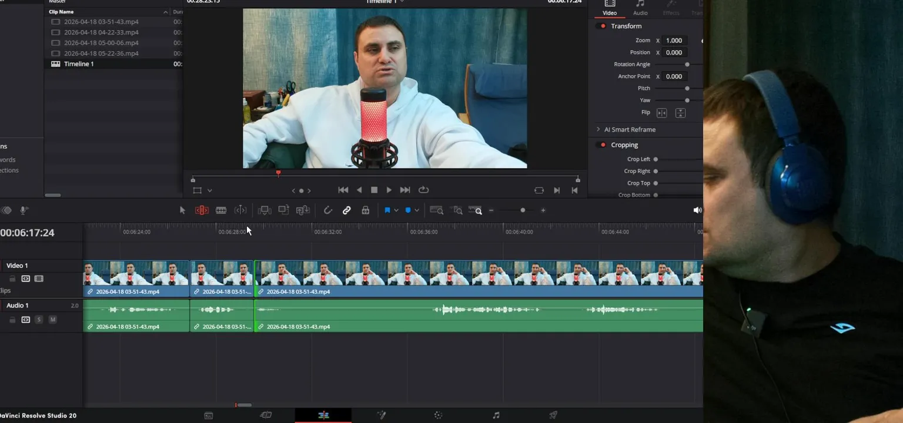Go to previous keyframe arrow in viewer
Image resolution: width=903 pixels, height=423 pixels.
[x=294, y=190]
